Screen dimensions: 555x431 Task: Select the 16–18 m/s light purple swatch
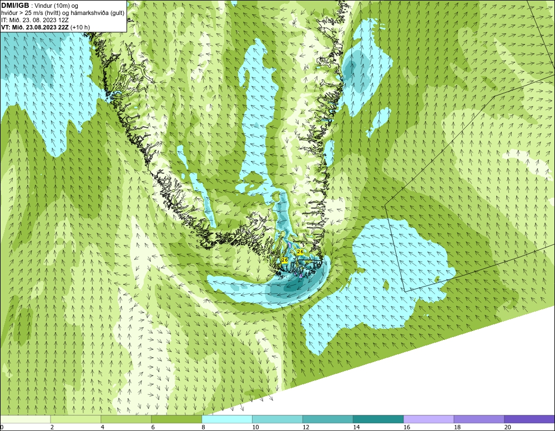click(429, 419)
